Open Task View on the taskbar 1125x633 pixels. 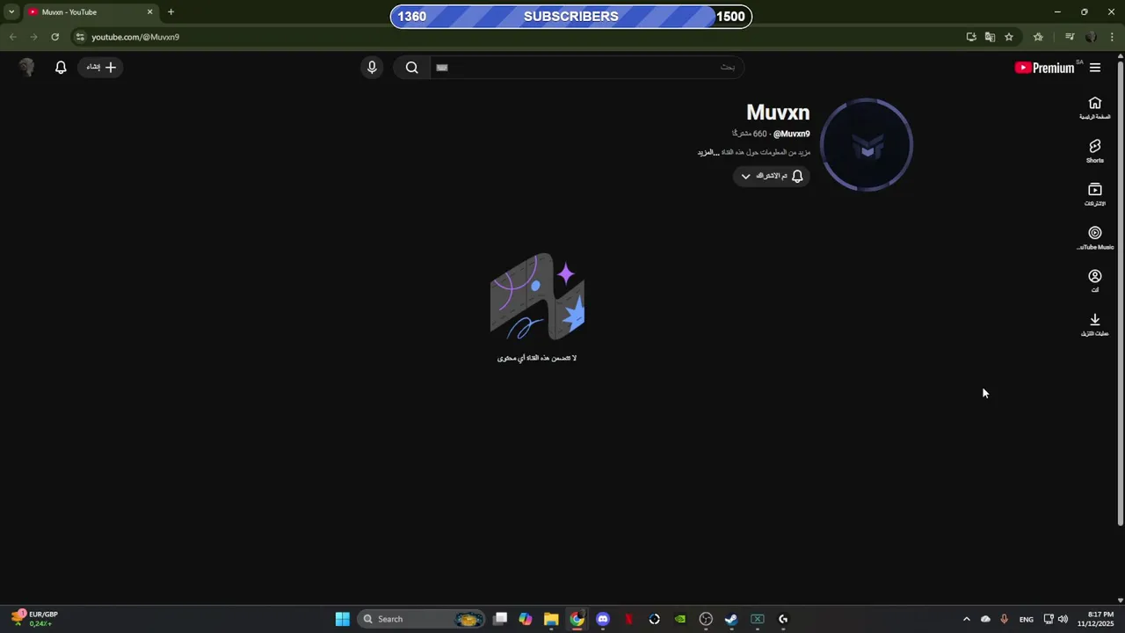pyautogui.click(x=500, y=619)
